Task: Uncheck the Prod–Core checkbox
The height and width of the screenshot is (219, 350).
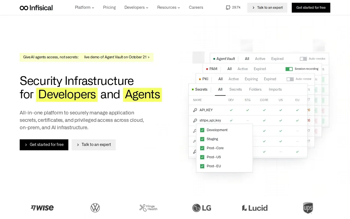Action: tap(202, 148)
